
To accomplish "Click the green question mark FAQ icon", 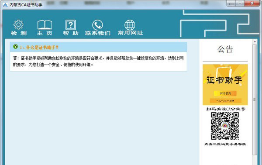I will (15, 47).
